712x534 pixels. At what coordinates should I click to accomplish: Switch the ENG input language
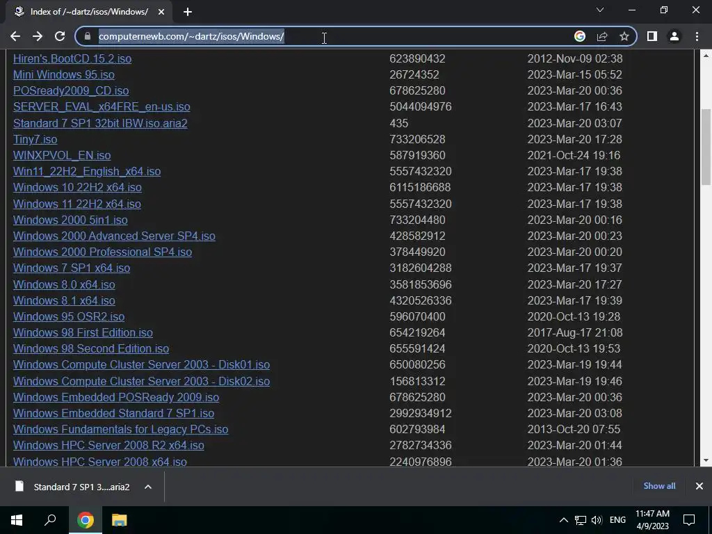[617, 520]
